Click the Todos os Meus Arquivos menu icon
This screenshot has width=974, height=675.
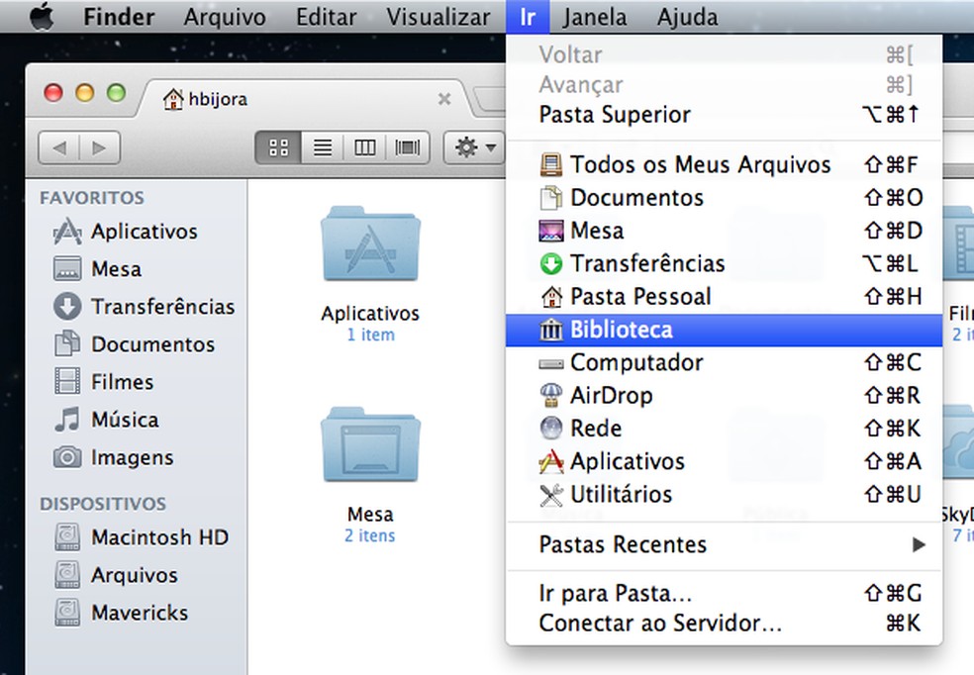551,164
